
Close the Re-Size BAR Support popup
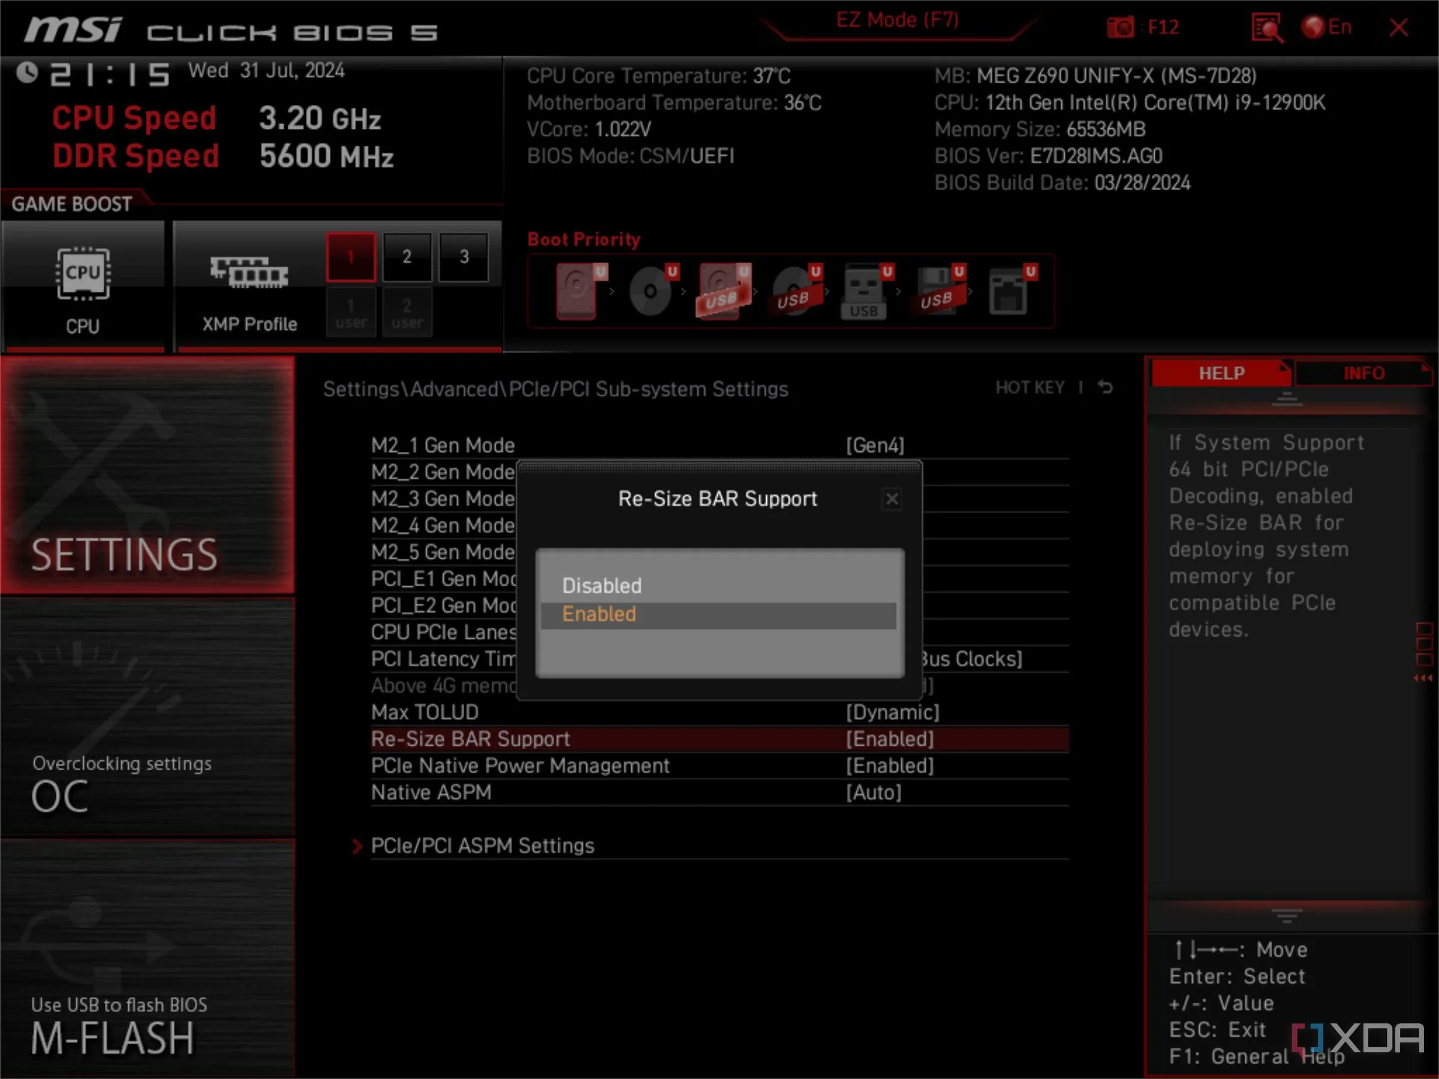tap(892, 499)
